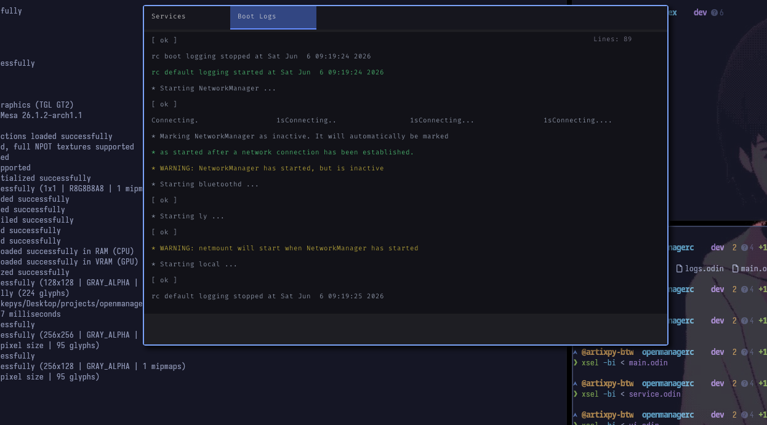Viewport: 767px width, 425px height.
Task: Click the 'rc default logging stopped' log line
Action: [267, 296]
